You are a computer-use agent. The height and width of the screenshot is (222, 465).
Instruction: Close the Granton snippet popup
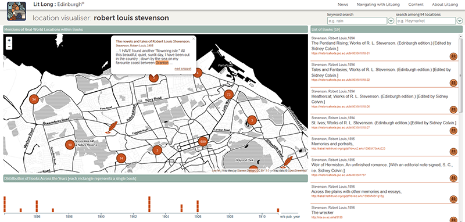(x=194, y=38)
